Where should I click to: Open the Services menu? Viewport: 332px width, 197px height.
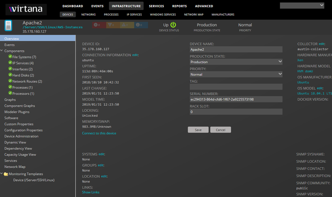(156, 6)
